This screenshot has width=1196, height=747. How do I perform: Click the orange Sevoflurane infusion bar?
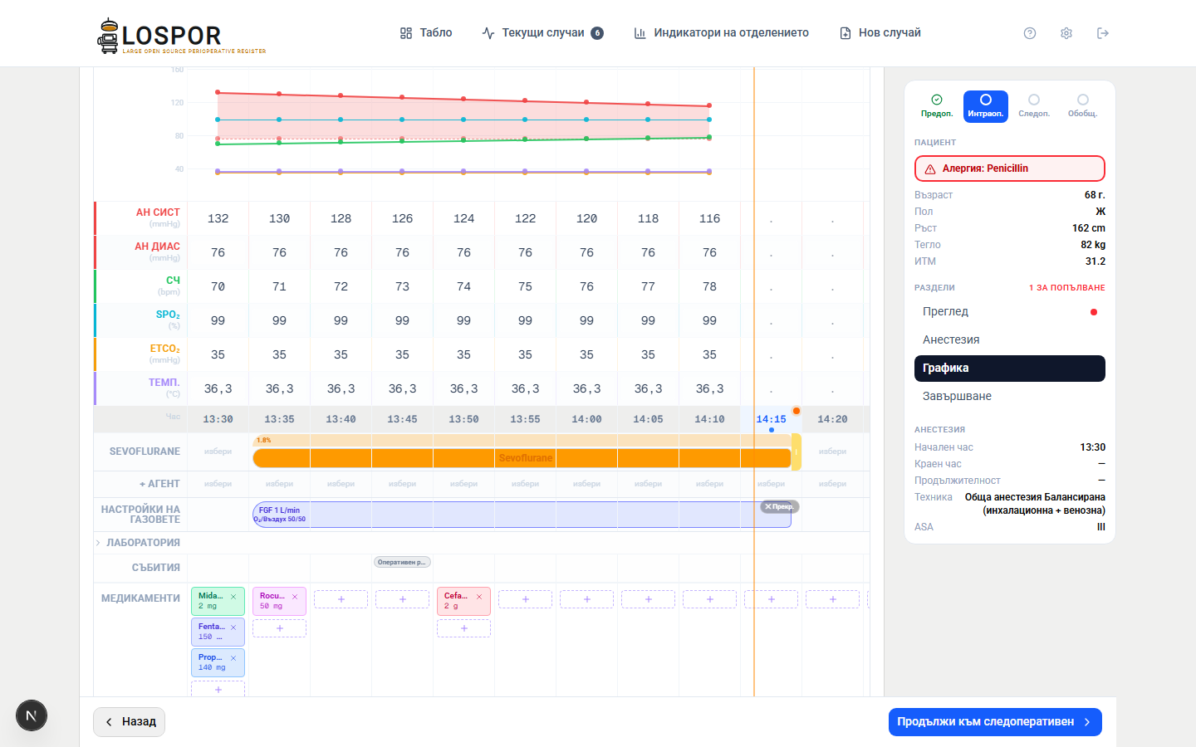[x=522, y=458]
